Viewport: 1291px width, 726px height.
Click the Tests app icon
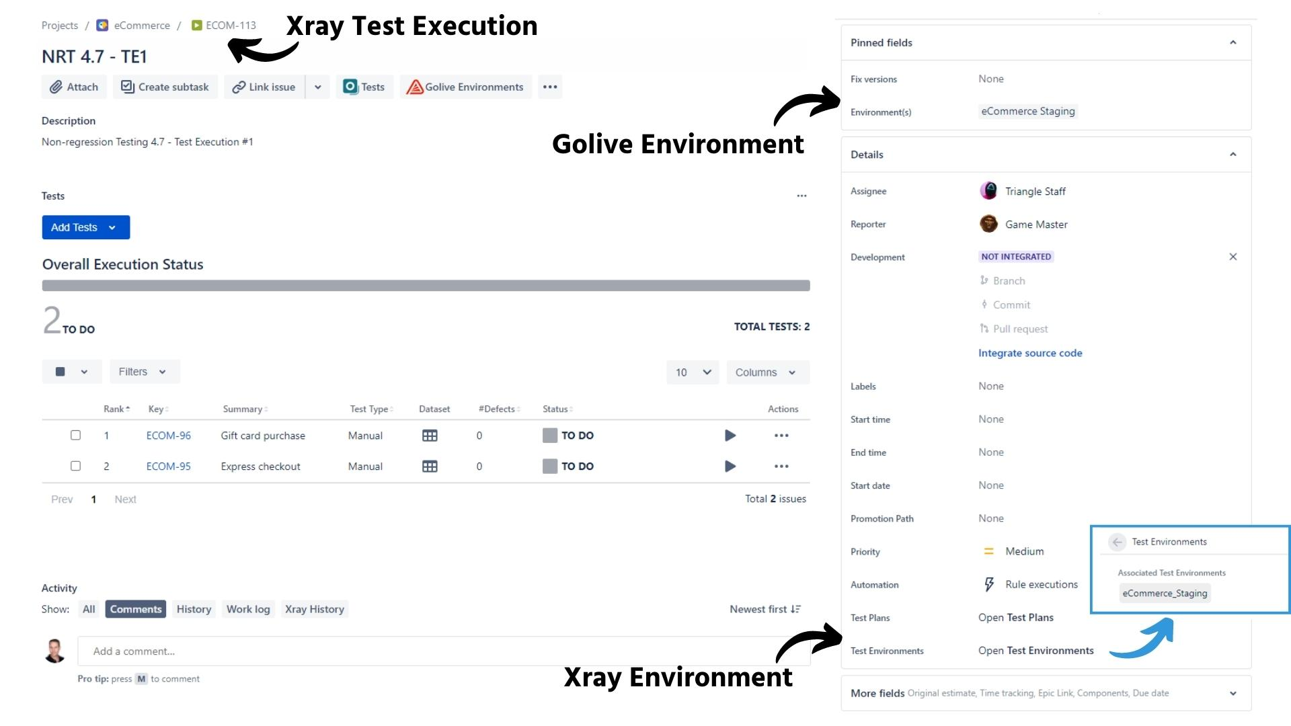point(350,87)
